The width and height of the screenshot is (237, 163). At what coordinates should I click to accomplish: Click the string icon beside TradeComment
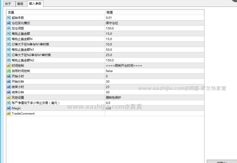[9, 113]
